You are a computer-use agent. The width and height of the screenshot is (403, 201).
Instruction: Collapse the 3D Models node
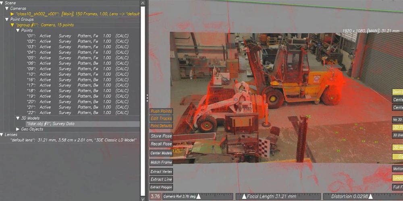[x=18, y=118]
